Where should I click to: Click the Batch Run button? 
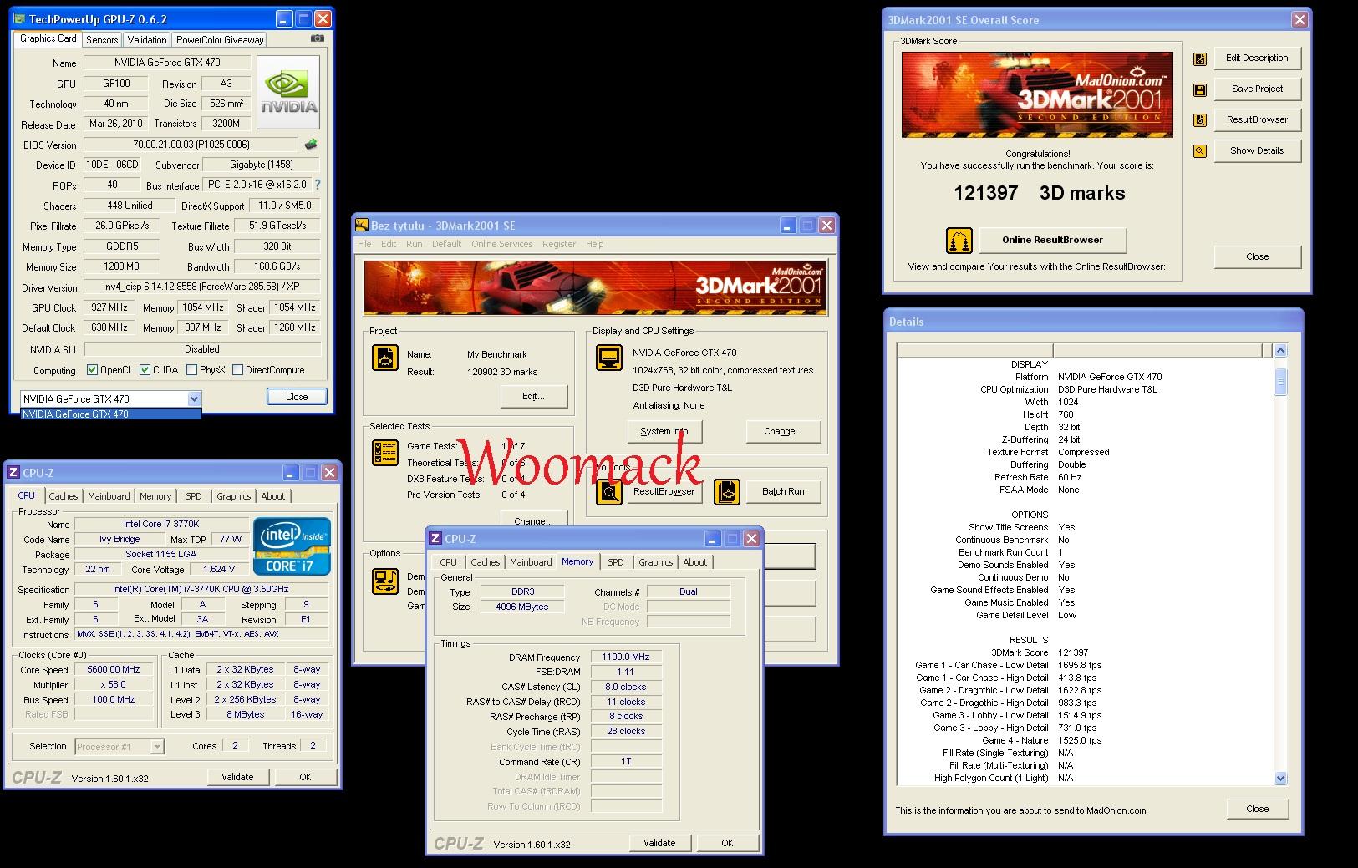click(x=783, y=491)
